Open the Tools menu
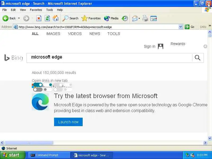 (x=50, y=10)
